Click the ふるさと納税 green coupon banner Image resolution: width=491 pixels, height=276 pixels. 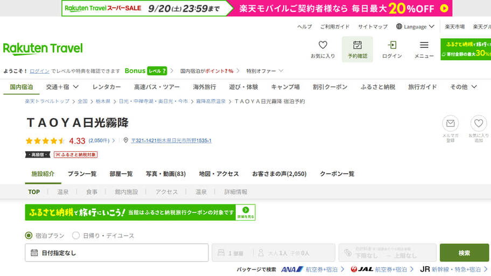click(141, 213)
